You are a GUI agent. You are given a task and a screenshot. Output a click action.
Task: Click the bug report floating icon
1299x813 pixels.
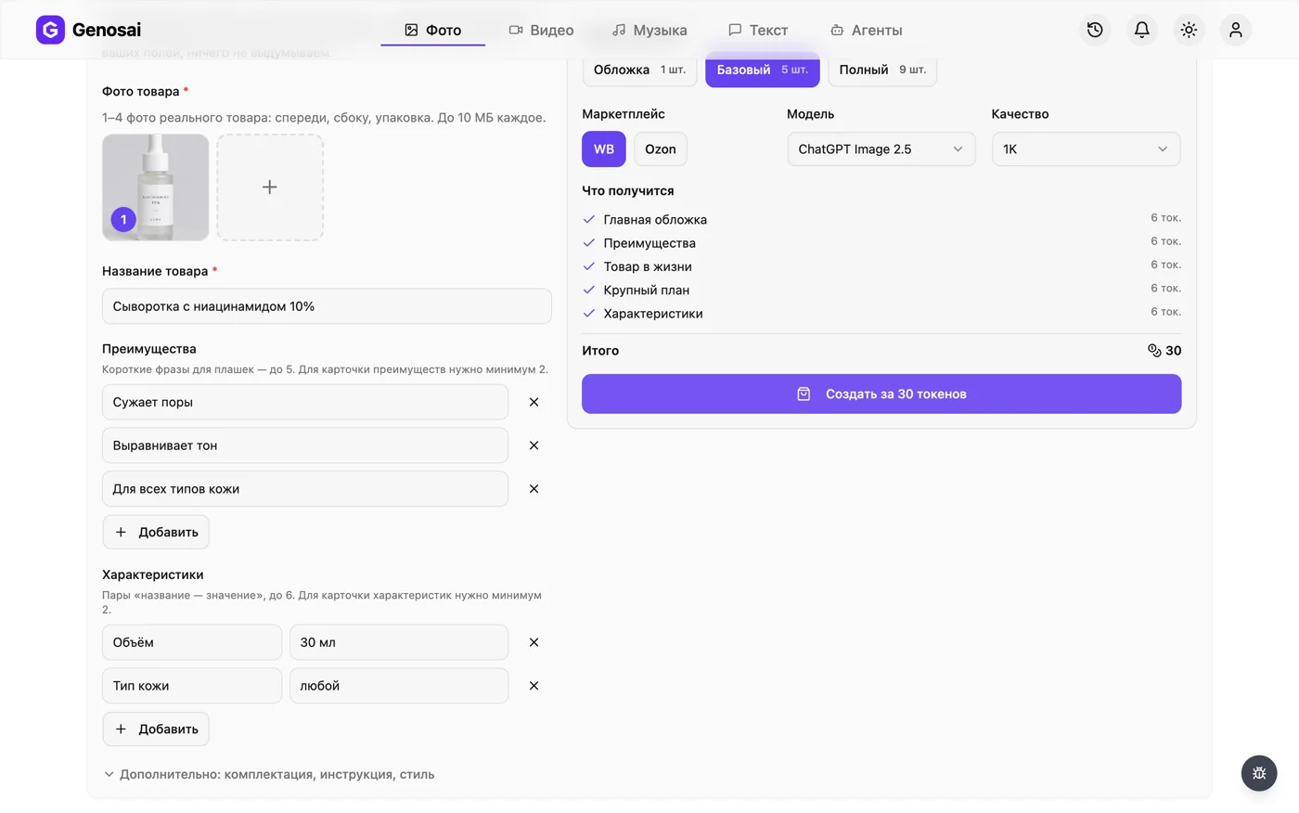(x=1259, y=773)
